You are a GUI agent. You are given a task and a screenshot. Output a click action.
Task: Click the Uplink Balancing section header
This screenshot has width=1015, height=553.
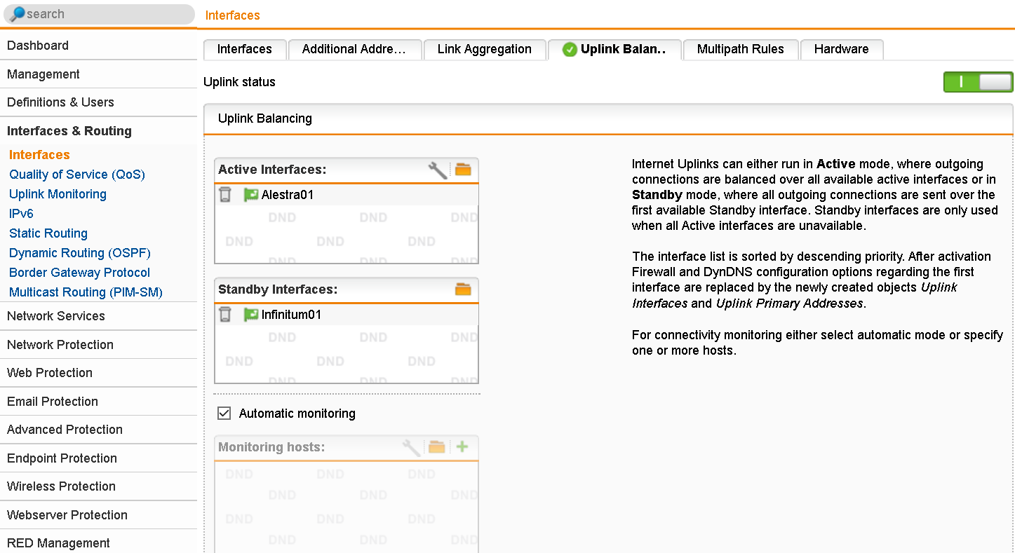[x=608, y=118]
